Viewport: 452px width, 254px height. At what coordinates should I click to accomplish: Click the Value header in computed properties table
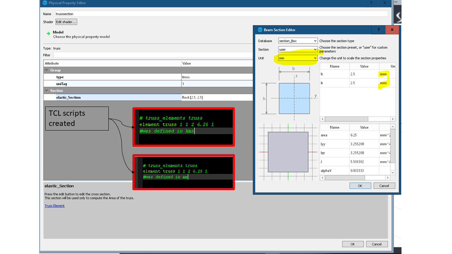click(x=364, y=127)
